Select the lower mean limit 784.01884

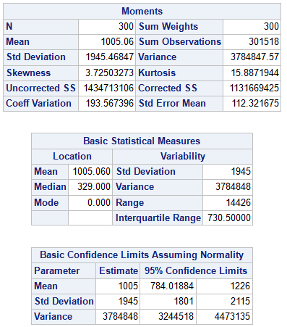[172, 286]
